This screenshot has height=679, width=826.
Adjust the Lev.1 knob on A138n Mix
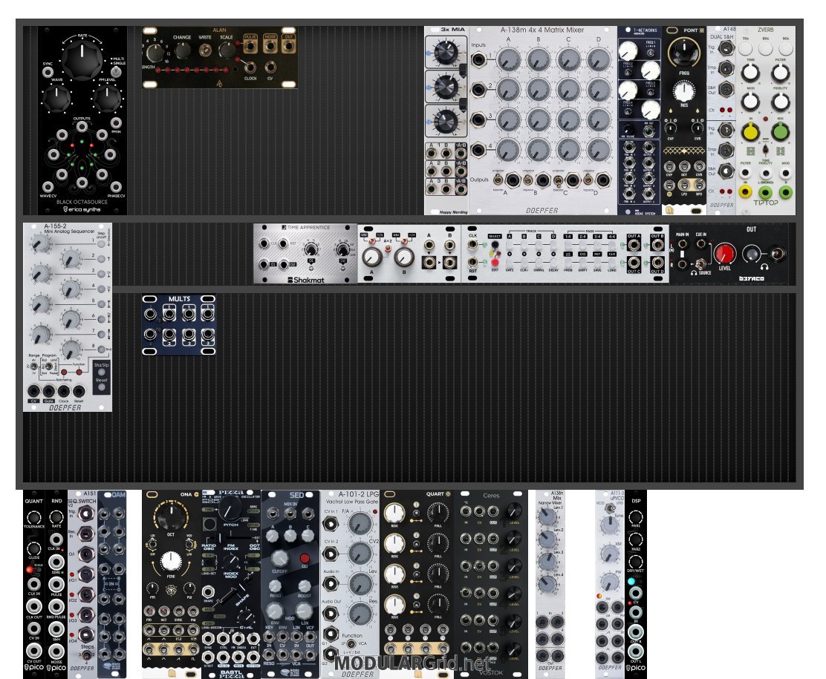tap(546, 519)
